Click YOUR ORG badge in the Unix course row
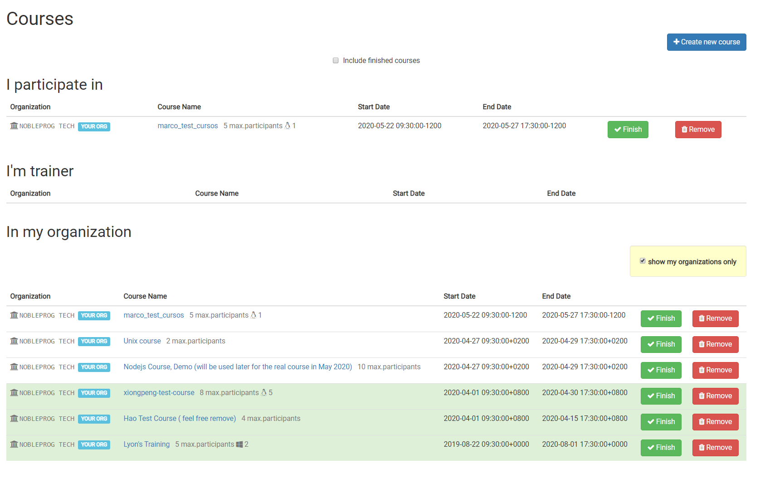765x478 pixels. click(x=94, y=342)
